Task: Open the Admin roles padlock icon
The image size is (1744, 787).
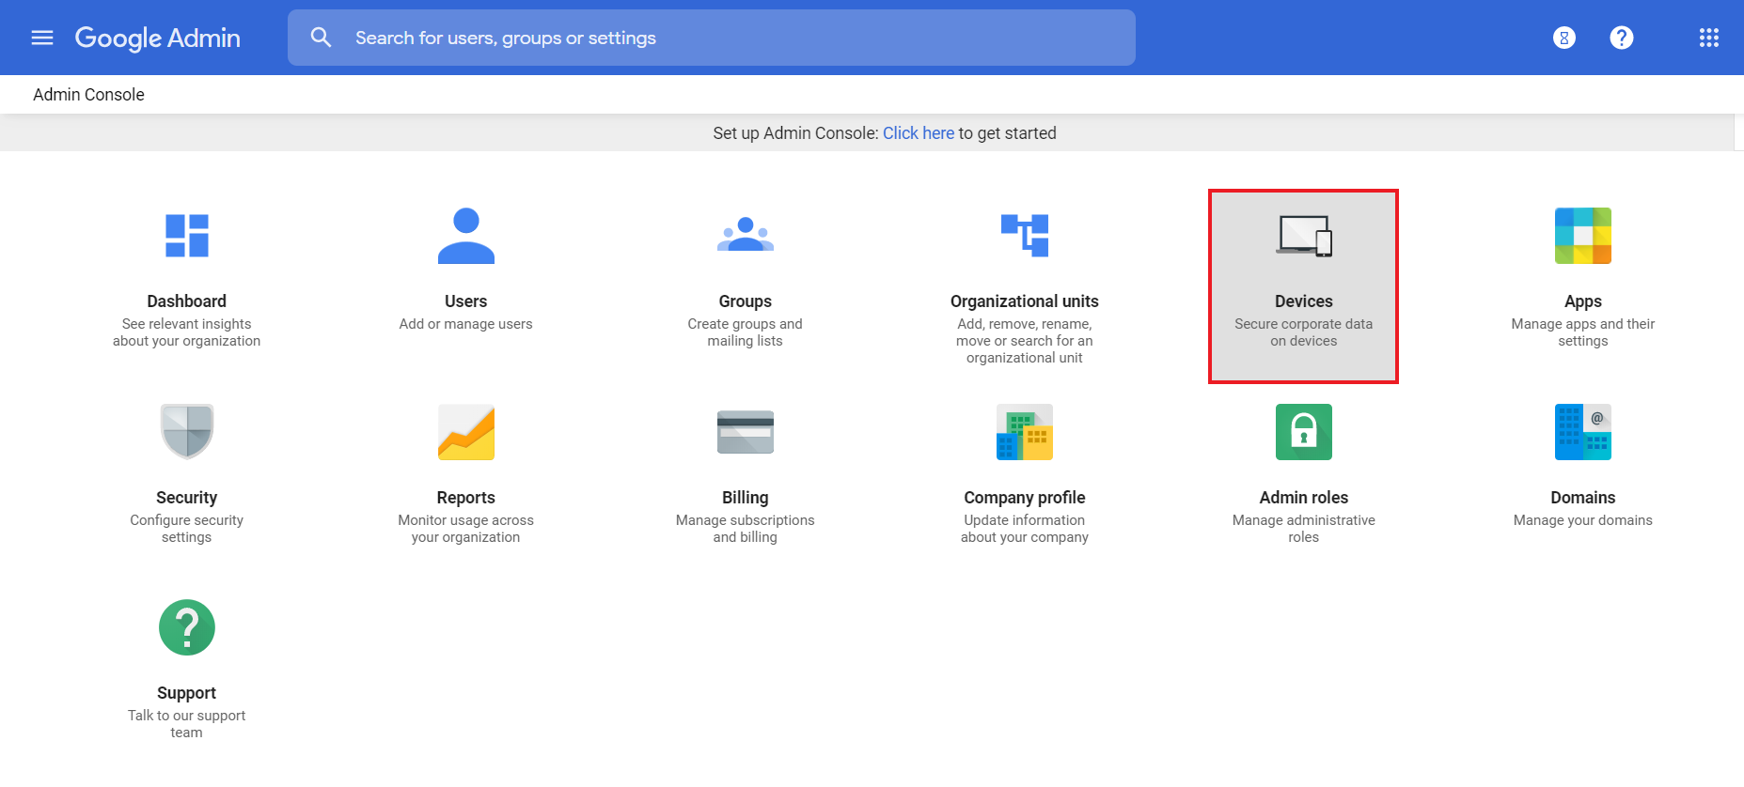Action: pos(1303,431)
